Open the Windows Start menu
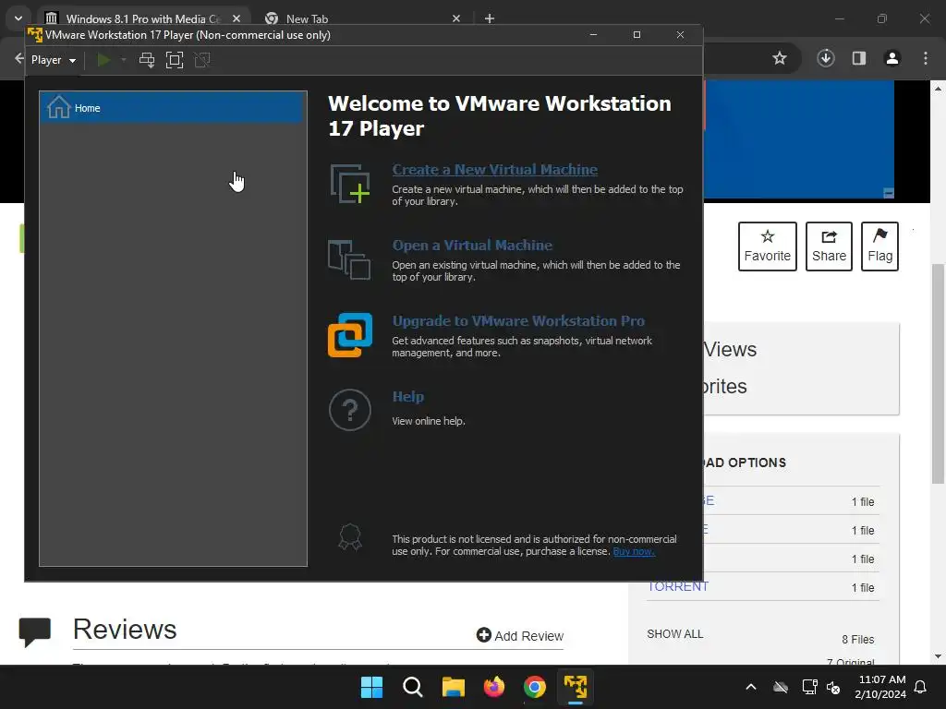This screenshot has height=709, width=946. point(371,687)
